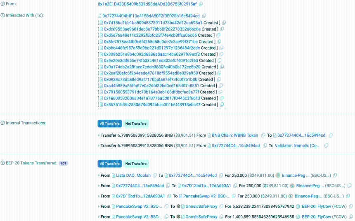Expand token transfer from Lista DAO: Moolah
Image resolution: width=355 pixels, height=221 pixels.
pyautogui.click(x=99, y=176)
